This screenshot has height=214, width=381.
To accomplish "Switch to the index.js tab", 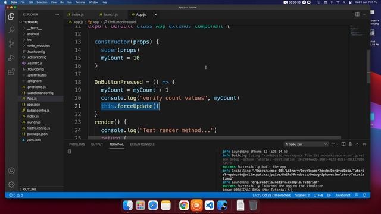I will (78, 14).
